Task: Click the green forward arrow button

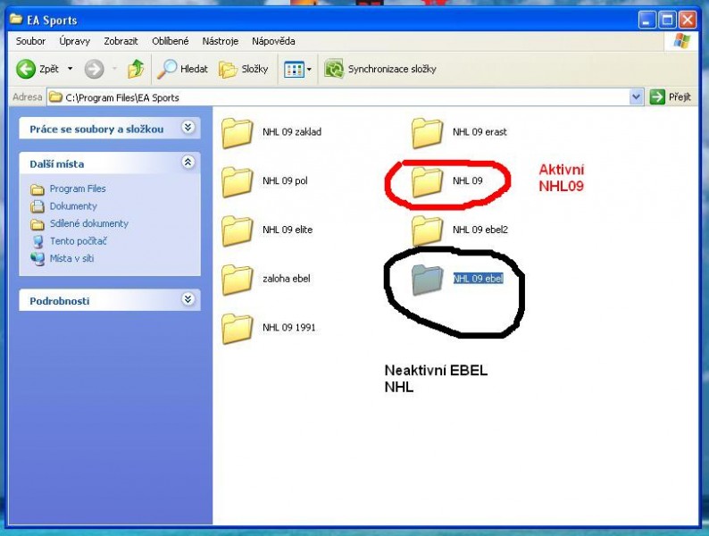Action: pos(94,69)
